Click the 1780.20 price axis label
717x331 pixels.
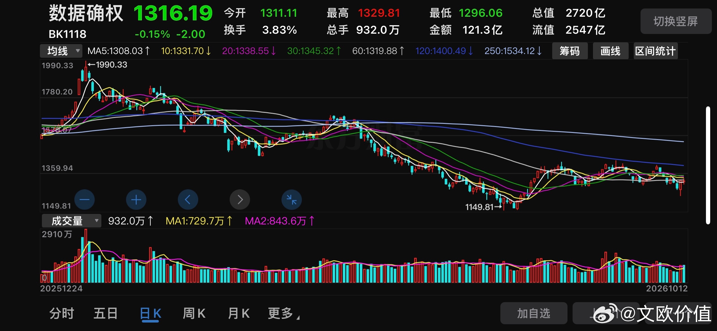click(x=57, y=92)
